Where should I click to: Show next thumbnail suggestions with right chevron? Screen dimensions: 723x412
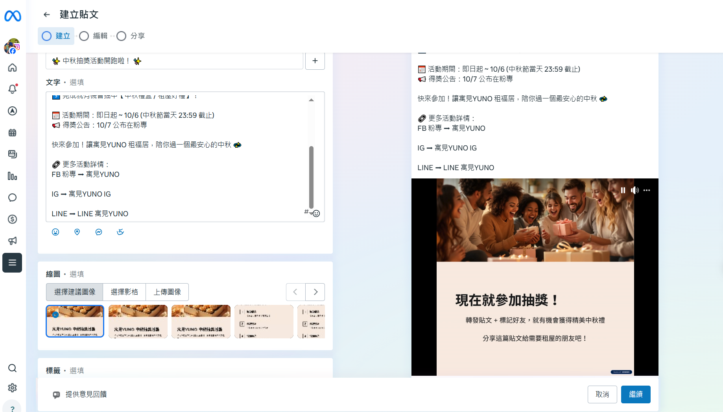pyautogui.click(x=315, y=292)
